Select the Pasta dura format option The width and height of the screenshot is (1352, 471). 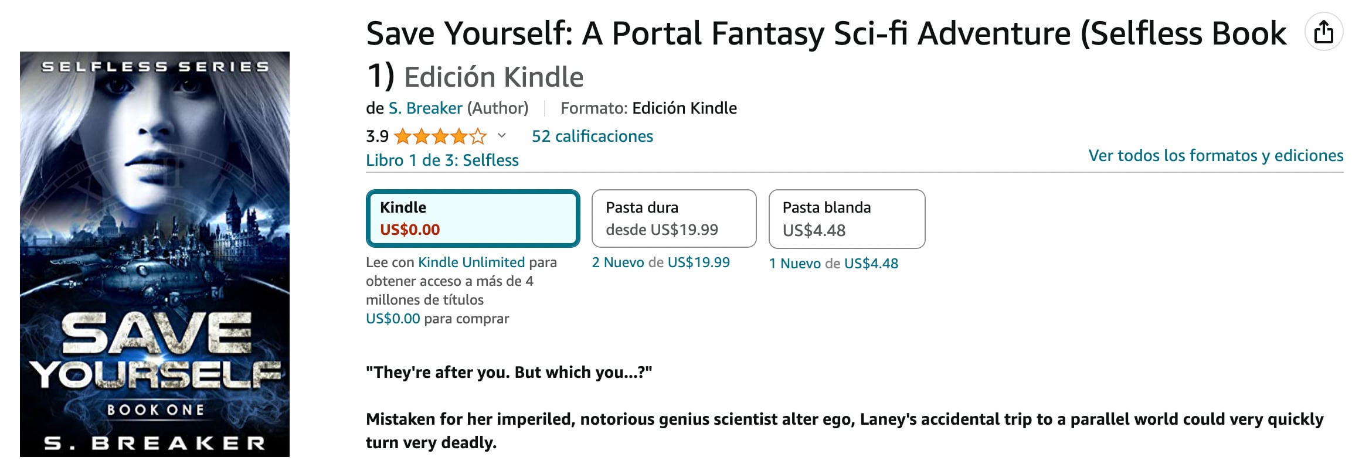tap(674, 219)
